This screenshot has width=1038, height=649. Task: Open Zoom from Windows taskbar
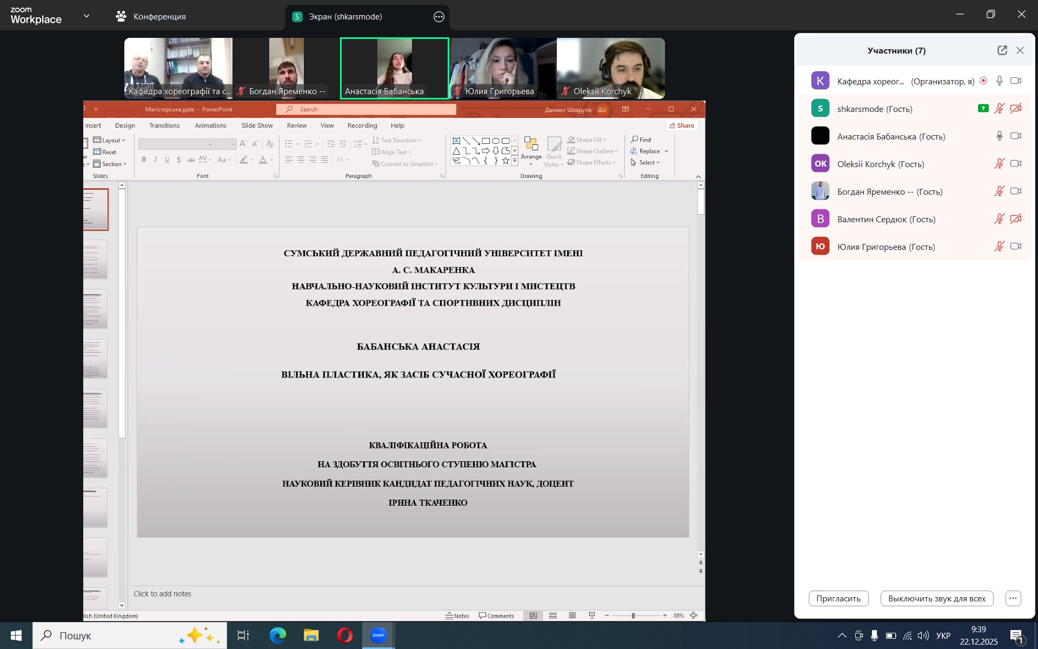pos(378,635)
